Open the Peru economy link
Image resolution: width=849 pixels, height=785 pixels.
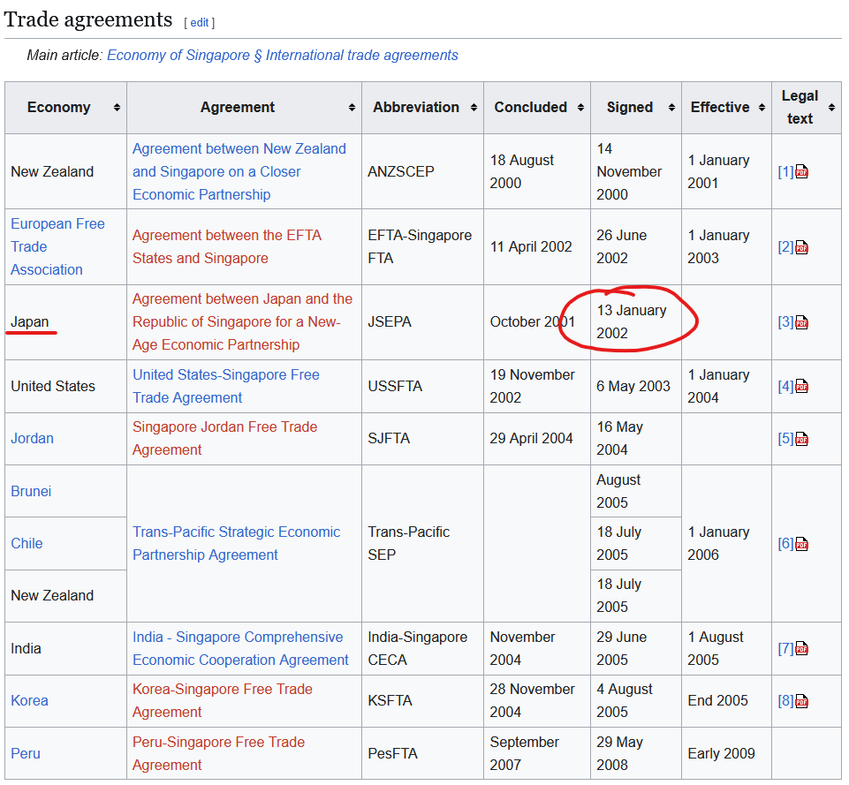point(26,753)
